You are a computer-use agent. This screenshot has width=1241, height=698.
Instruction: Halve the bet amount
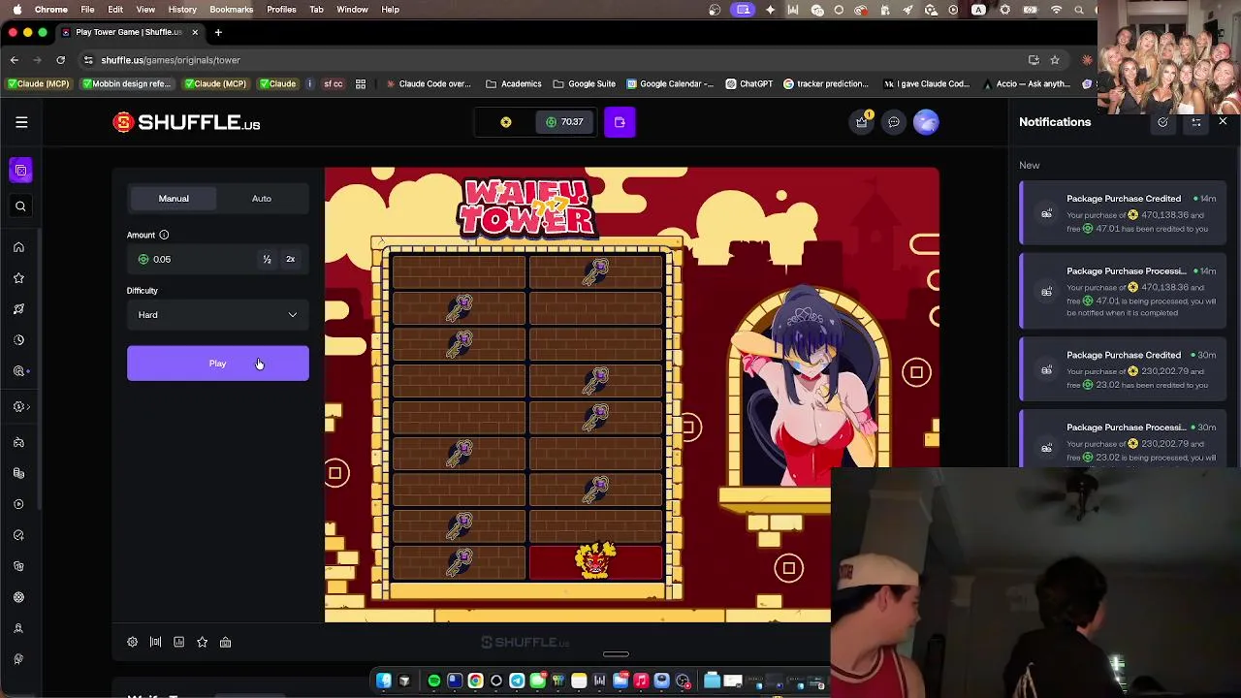(x=267, y=259)
